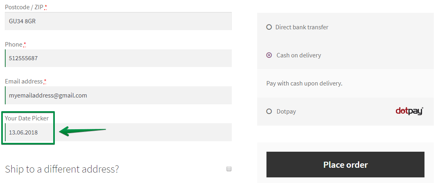The height and width of the screenshot is (183, 439).
Task: Open the Your Date Picker field
Action: tap(118, 132)
